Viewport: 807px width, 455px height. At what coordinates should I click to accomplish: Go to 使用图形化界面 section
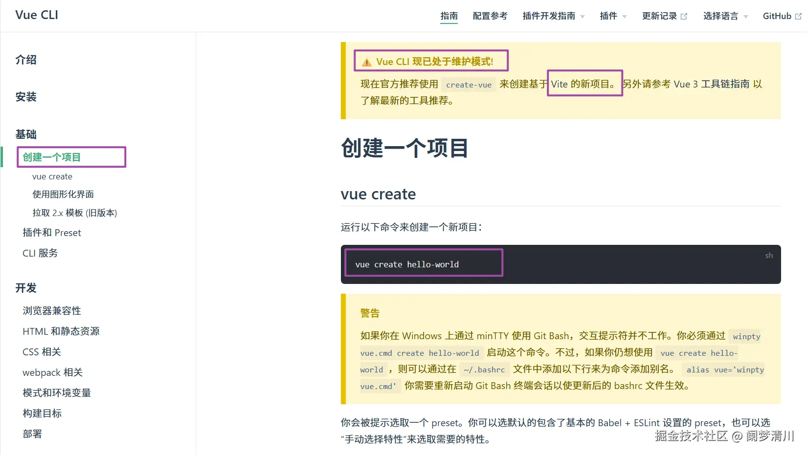[63, 194]
